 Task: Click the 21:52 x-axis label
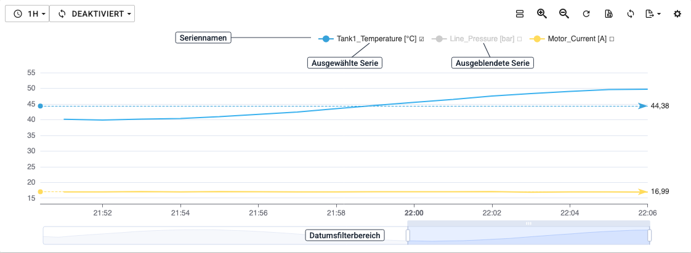pos(102,212)
